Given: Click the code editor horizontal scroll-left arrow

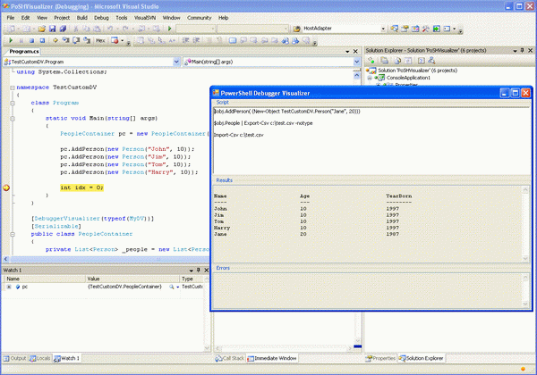Looking at the screenshot, I should click(x=6, y=259).
